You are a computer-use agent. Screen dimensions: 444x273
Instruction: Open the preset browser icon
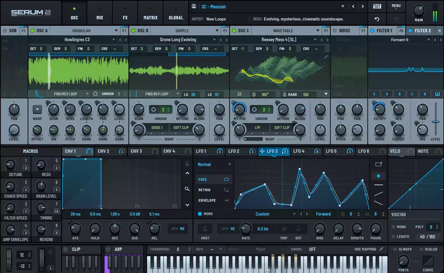377,6
